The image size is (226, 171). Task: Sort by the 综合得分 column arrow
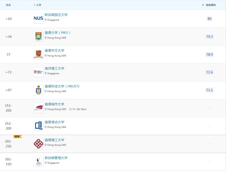tap(203, 5)
